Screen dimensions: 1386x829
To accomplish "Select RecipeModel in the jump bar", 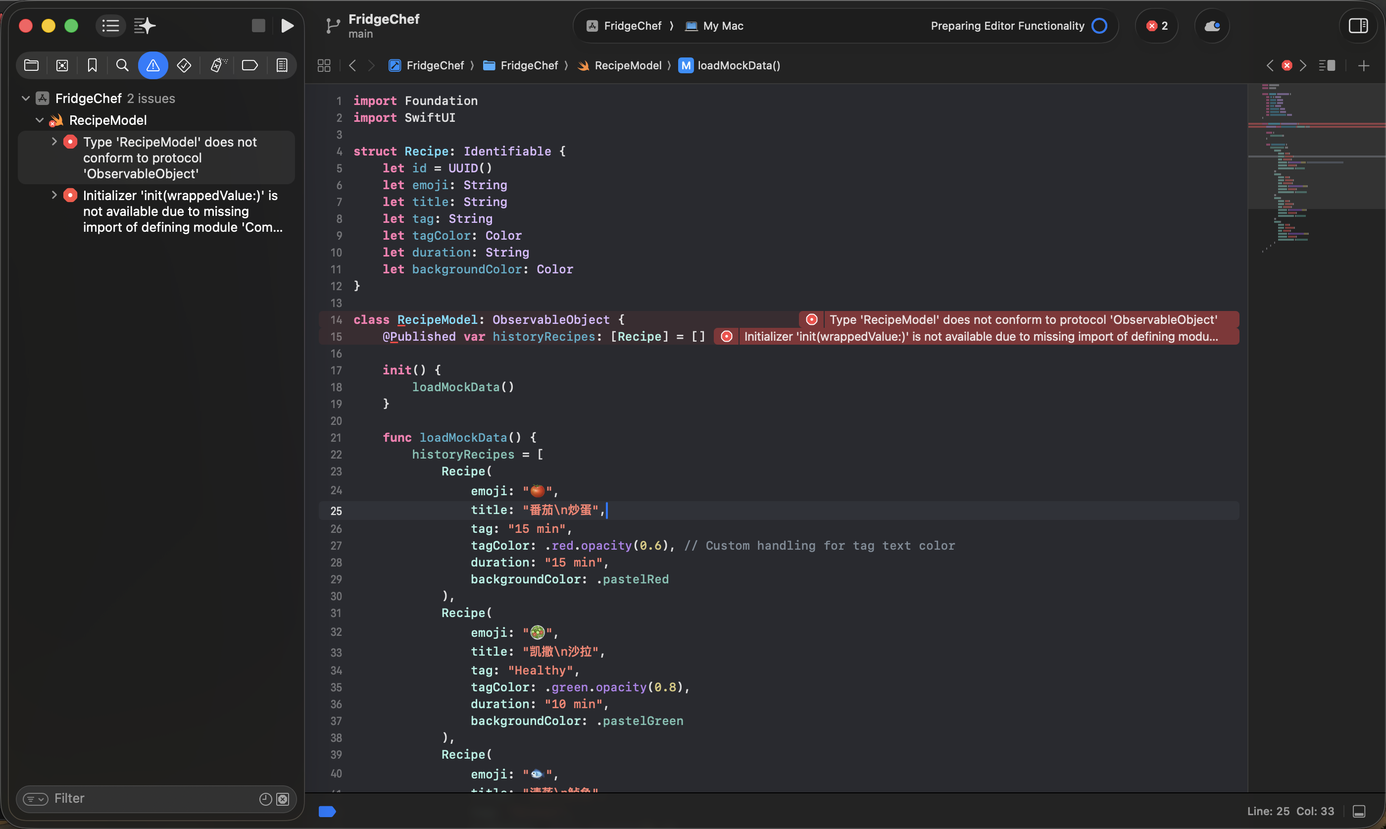I will click(627, 65).
